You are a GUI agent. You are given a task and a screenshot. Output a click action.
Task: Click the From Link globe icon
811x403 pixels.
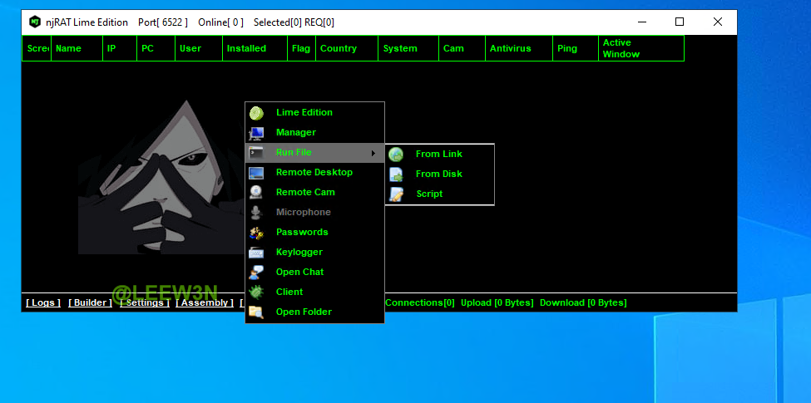[396, 155]
